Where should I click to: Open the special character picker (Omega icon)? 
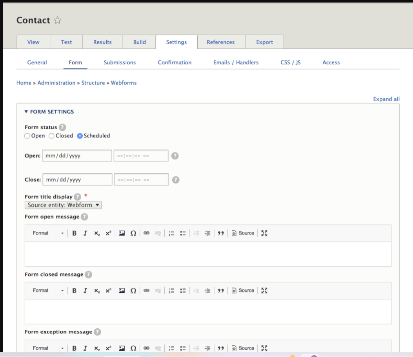pyautogui.click(x=133, y=233)
